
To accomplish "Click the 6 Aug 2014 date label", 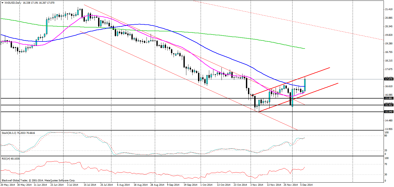I will 123,185.
